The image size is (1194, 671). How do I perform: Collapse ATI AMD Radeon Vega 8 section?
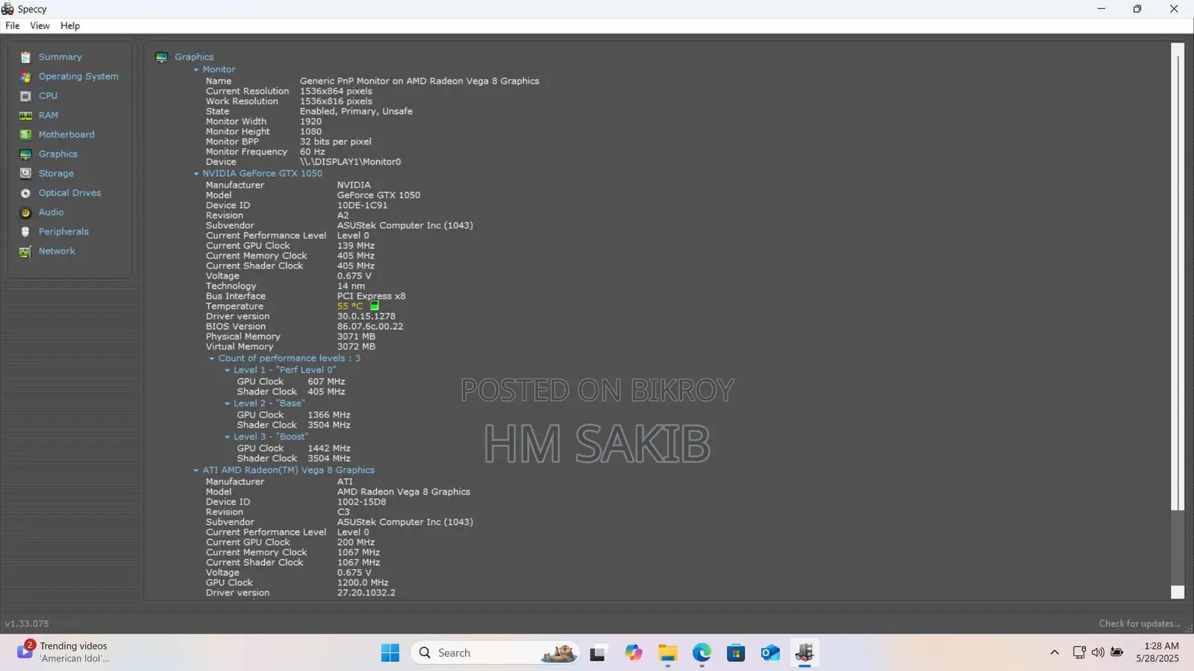196,470
